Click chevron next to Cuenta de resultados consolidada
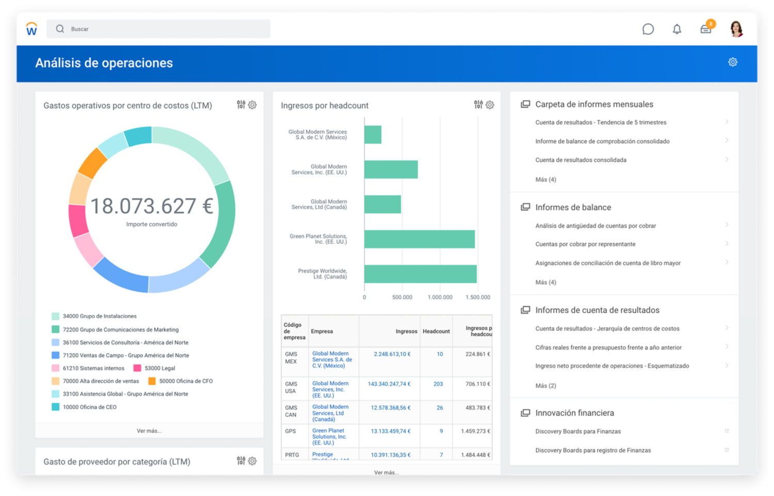Screen dimensions: 774x496 (727, 159)
